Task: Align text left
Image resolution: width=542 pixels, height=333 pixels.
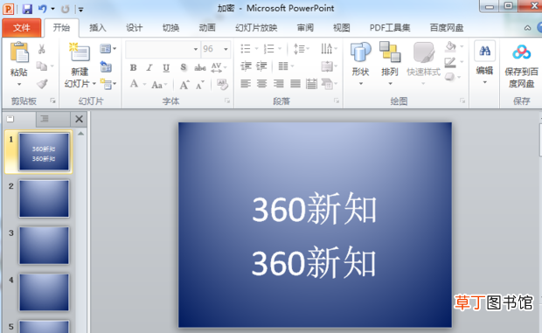Action: coord(246,84)
